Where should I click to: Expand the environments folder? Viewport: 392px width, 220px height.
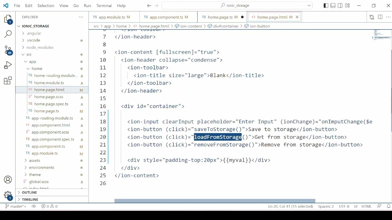coord(41,167)
